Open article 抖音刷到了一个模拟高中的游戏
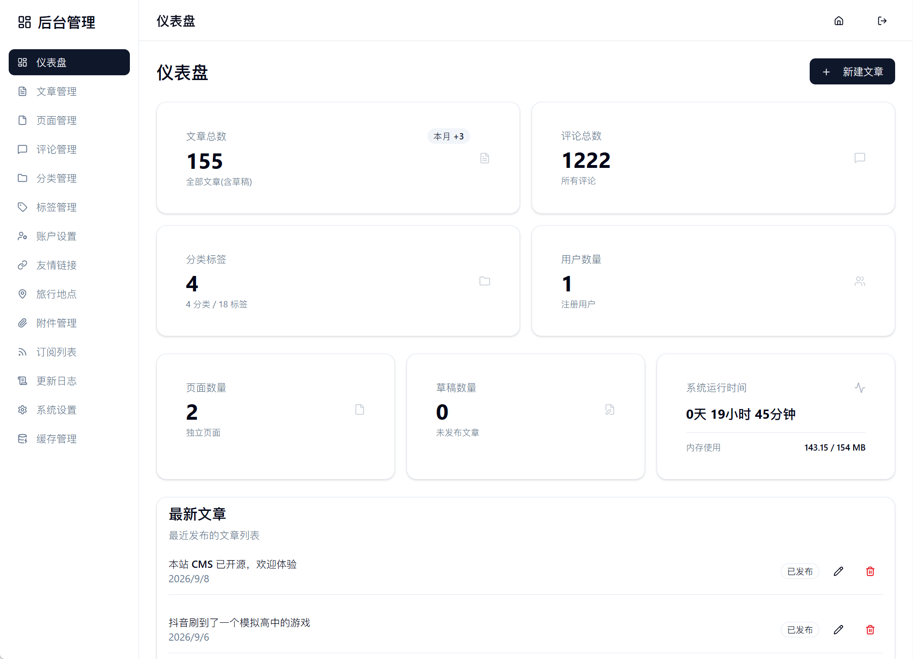 [239, 622]
